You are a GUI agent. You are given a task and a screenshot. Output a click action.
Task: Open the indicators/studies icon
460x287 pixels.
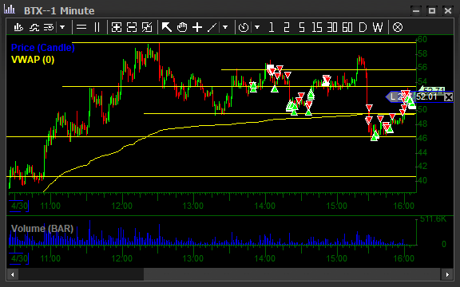tap(34, 28)
